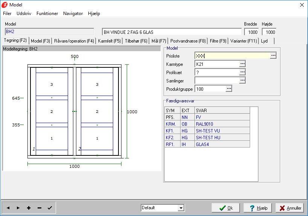The image size is (308, 216).
Task: Open Karmtype lookup ellipsis button
Action: (x=243, y=64)
